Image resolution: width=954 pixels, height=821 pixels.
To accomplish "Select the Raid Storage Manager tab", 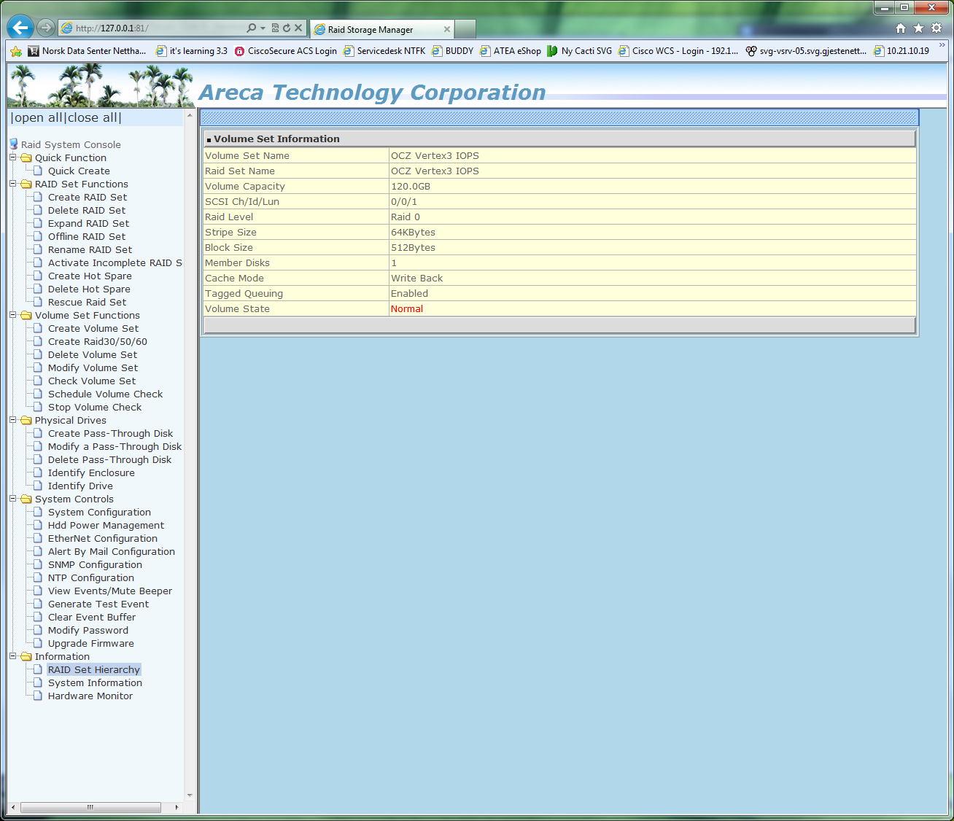I will click(382, 29).
